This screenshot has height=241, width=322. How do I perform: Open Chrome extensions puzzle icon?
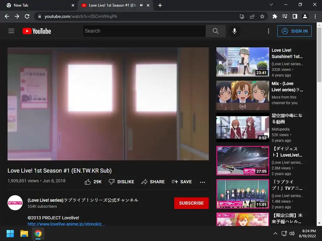275,16
